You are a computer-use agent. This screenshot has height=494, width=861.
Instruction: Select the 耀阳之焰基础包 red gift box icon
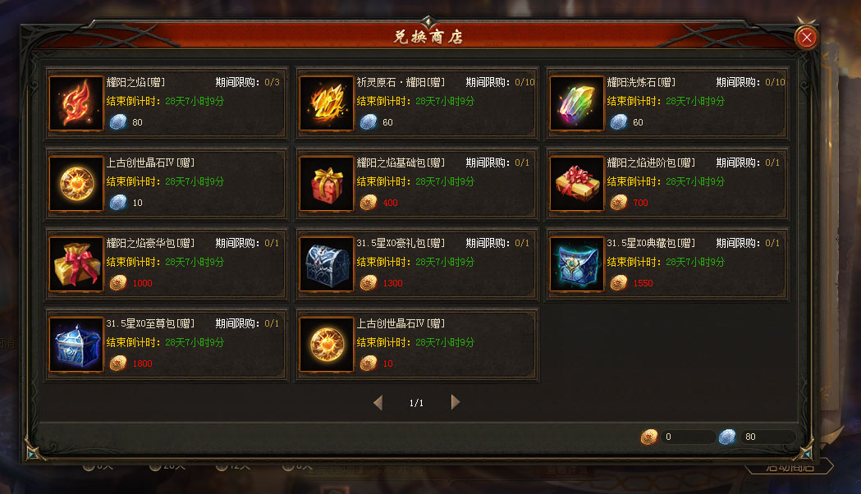pos(327,184)
